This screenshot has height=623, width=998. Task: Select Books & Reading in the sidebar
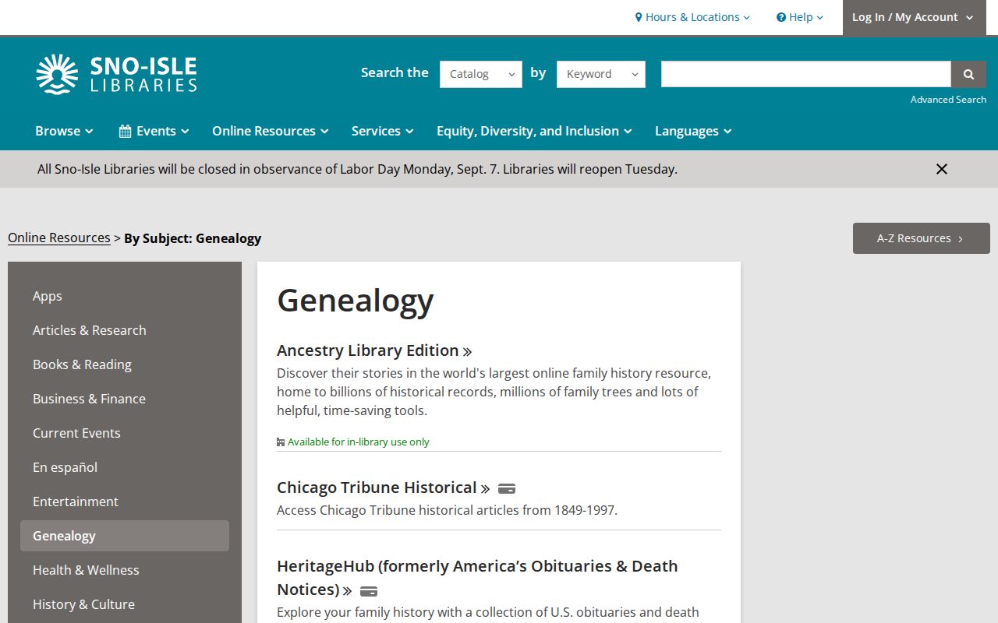[x=125, y=364]
